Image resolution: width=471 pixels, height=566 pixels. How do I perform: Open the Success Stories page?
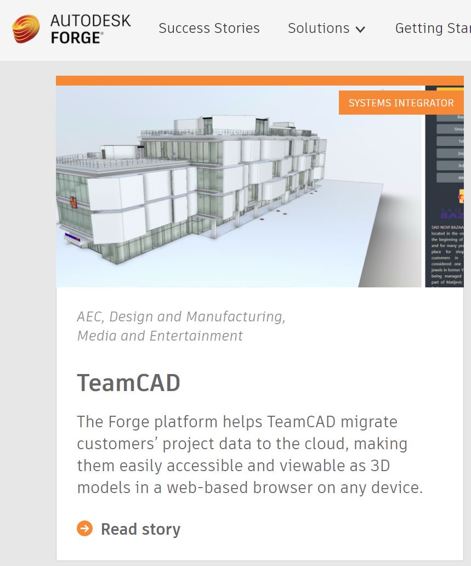pos(209,29)
